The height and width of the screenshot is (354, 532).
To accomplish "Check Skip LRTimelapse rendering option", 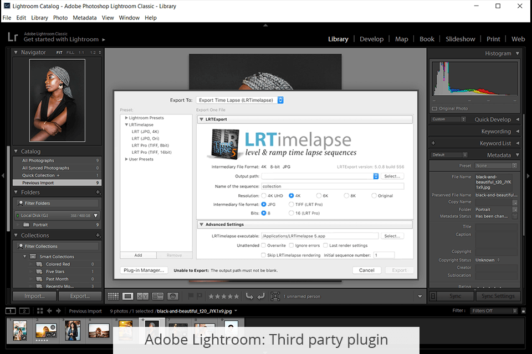I will click(x=263, y=255).
